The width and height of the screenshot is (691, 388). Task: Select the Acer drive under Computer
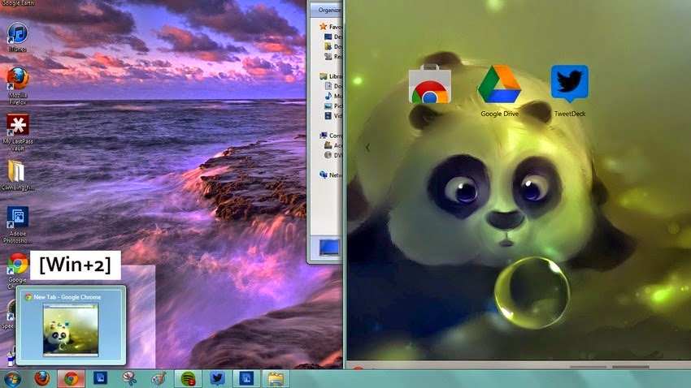coord(333,145)
